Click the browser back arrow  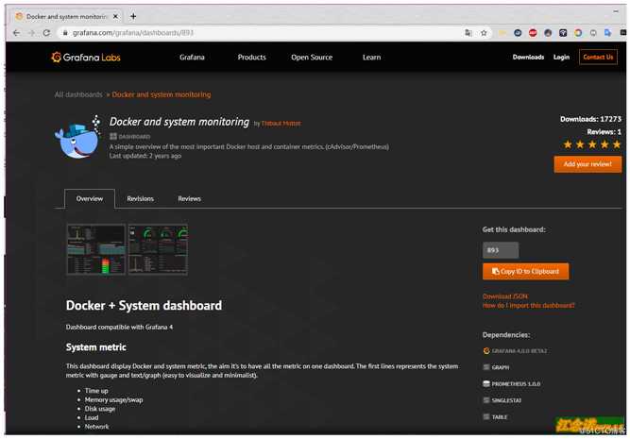[16, 33]
